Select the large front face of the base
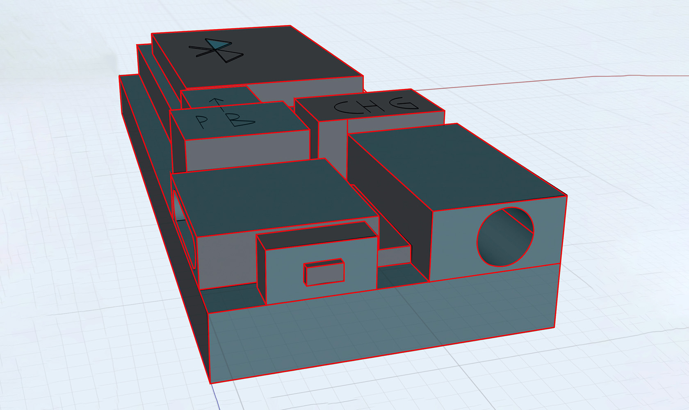This screenshot has width=689, height=410. point(384,324)
